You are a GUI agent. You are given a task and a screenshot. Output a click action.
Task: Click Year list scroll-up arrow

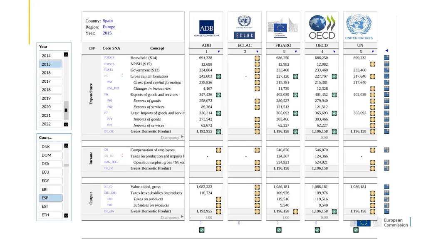pos(66,54)
